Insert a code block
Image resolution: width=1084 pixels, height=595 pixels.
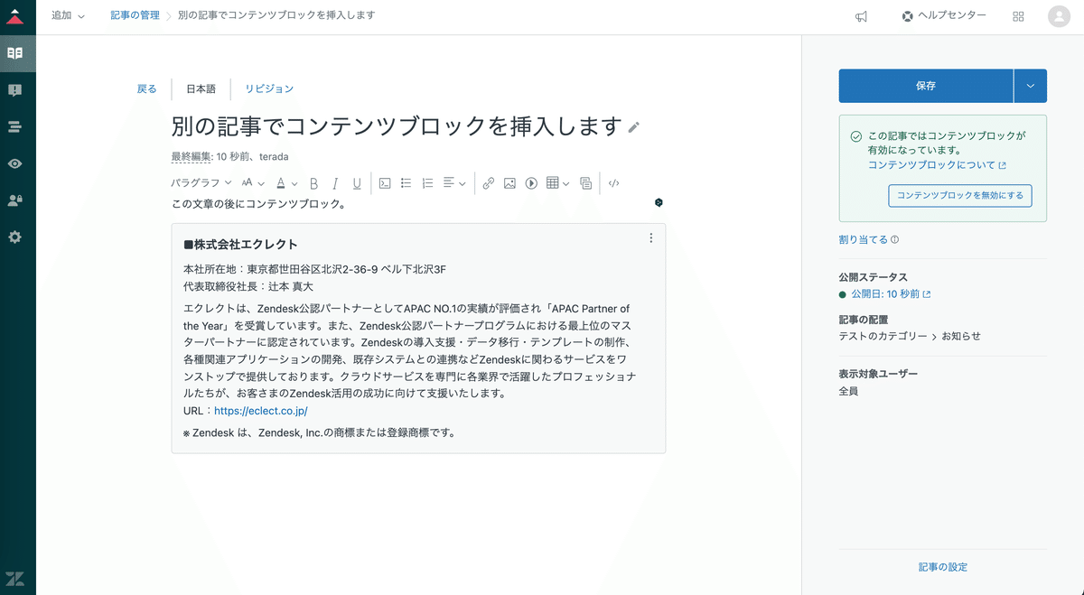pyautogui.click(x=385, y=183)
